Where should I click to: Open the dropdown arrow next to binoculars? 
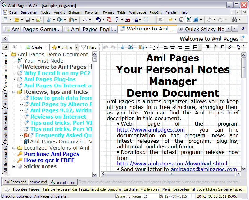239,20
